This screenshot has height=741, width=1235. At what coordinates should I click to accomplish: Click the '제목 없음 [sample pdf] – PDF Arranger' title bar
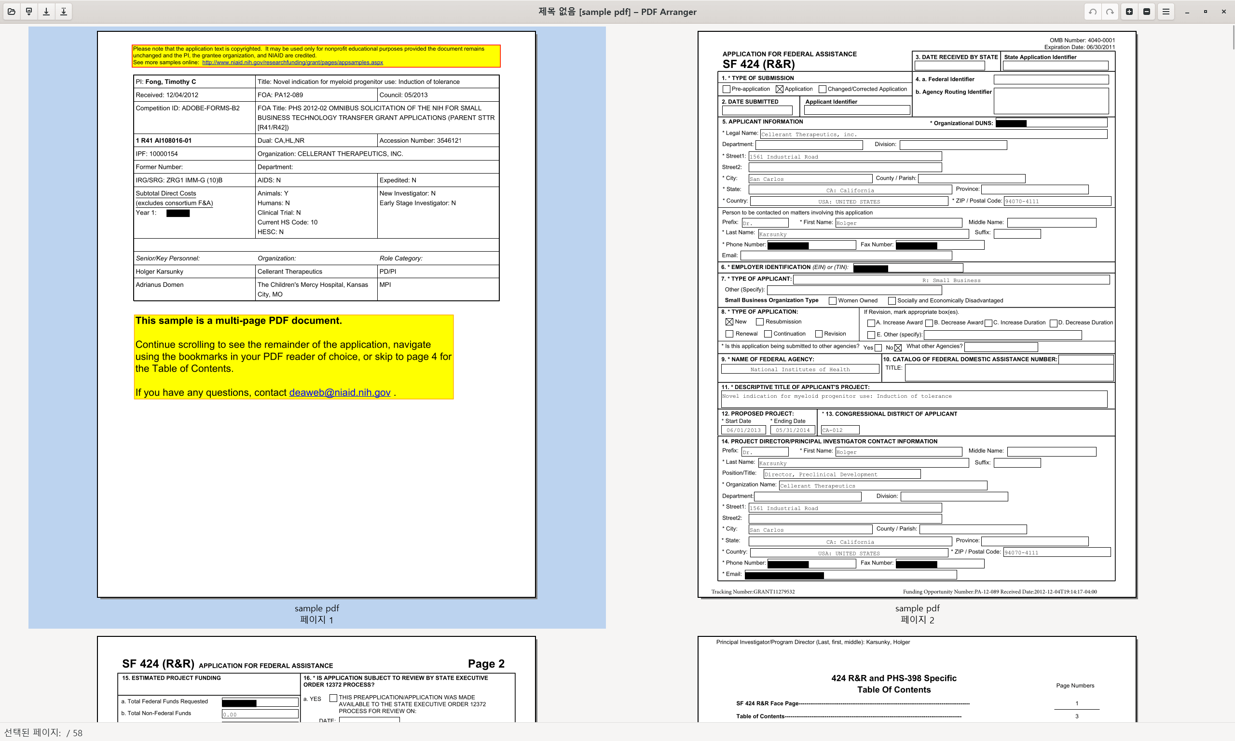617,12
